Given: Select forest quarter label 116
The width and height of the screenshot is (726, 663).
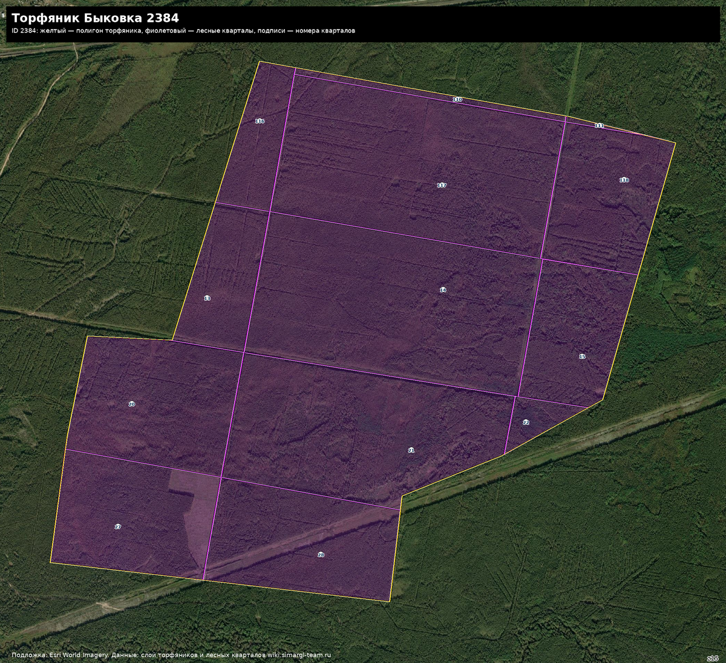Looking at the screenshot, I should tap(260, 121).
